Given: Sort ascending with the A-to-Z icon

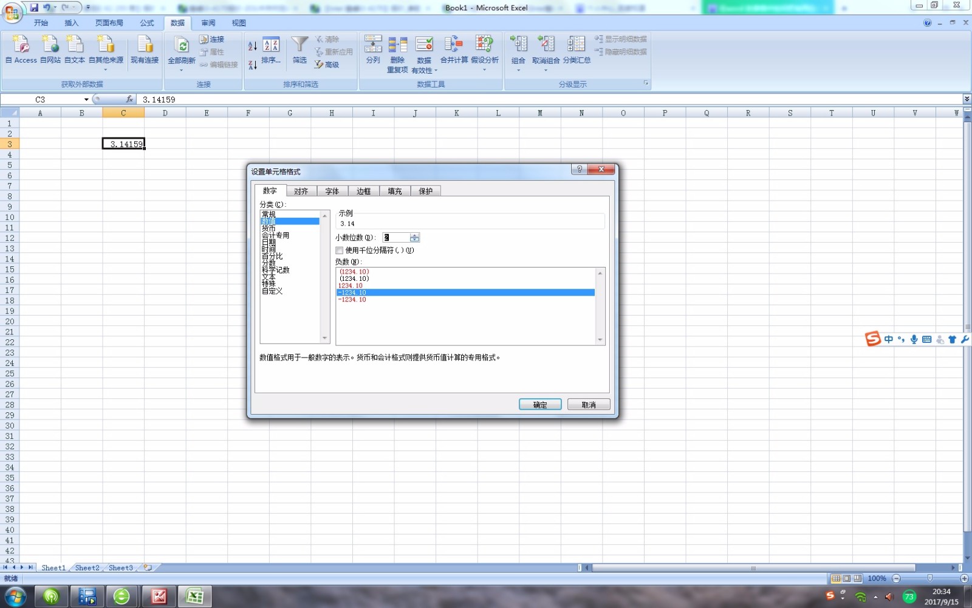Looking at the screenshot, I should 252,46.
